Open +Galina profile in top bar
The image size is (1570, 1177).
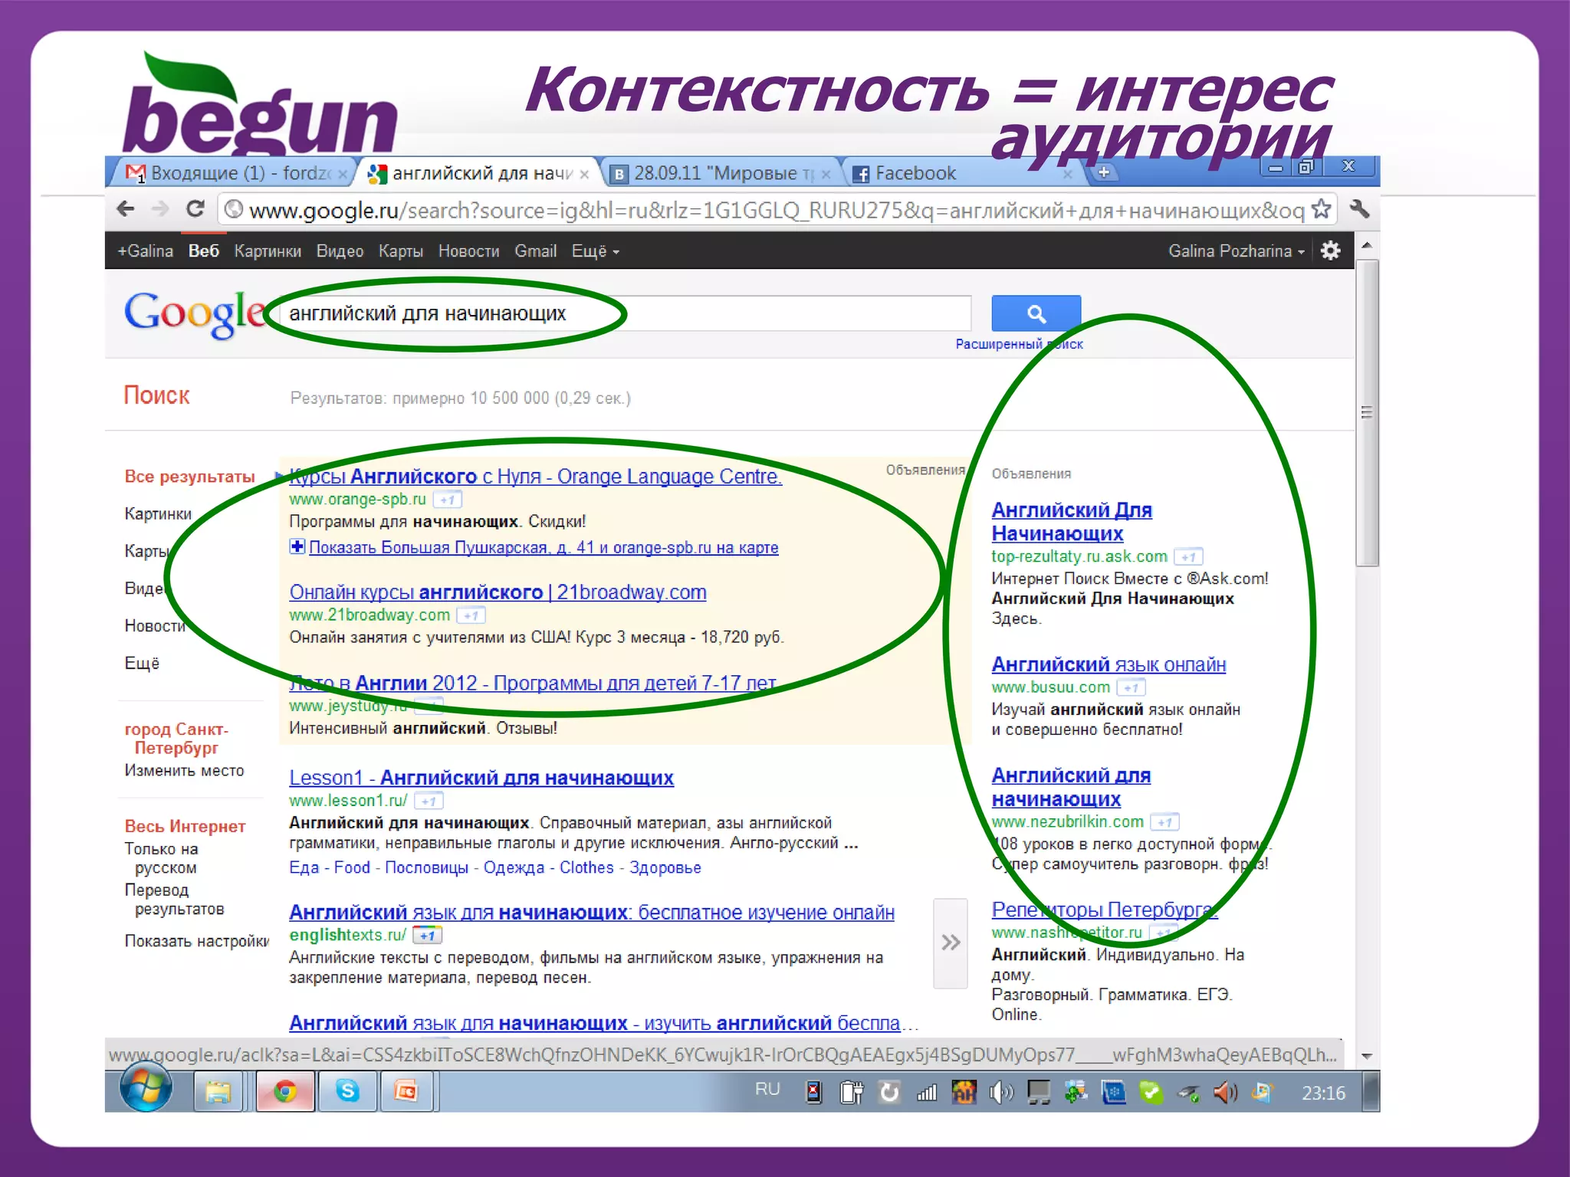[x=145, y=251]
